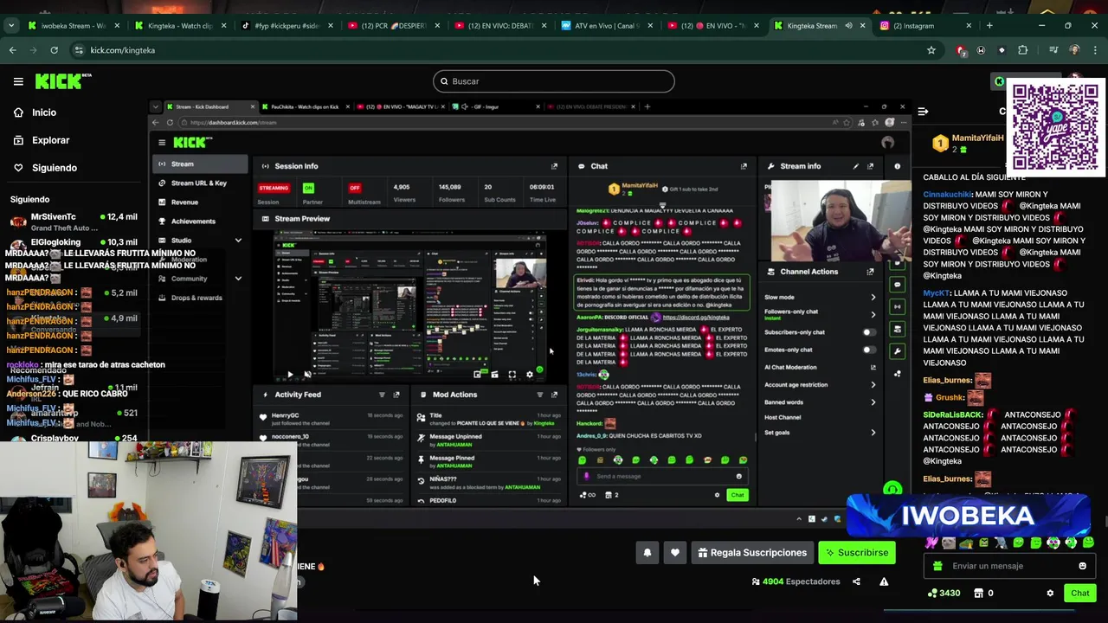Collapse chat with arrow icon
Viewport: 1108px width, 623px height.
(923, 112)
